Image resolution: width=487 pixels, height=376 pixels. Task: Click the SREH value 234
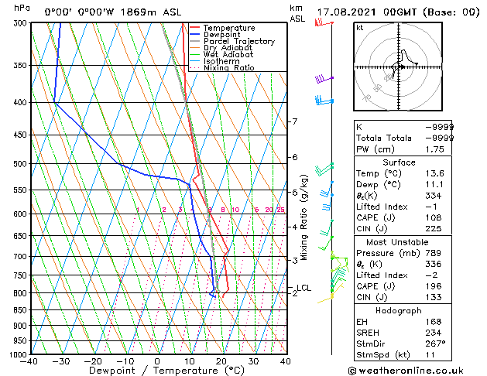tap(434, 333)
